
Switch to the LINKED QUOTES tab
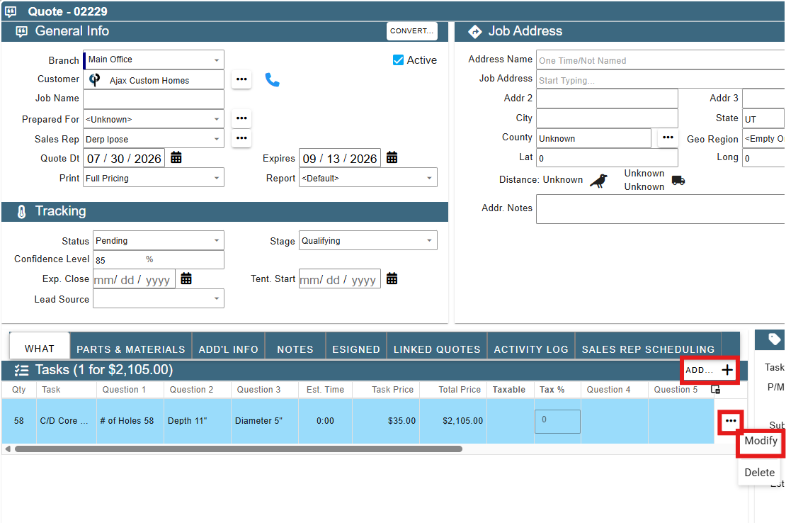point(437,347)
